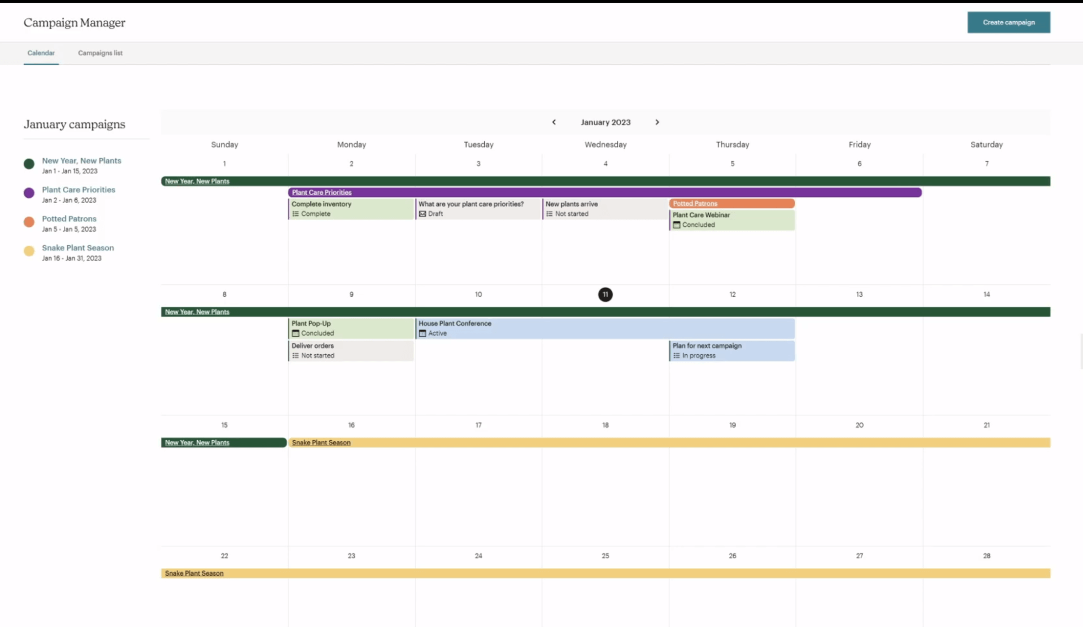Screen dimensions: 1083x627
Task: Advance to next month with right chevron
Action: point(657,122)
